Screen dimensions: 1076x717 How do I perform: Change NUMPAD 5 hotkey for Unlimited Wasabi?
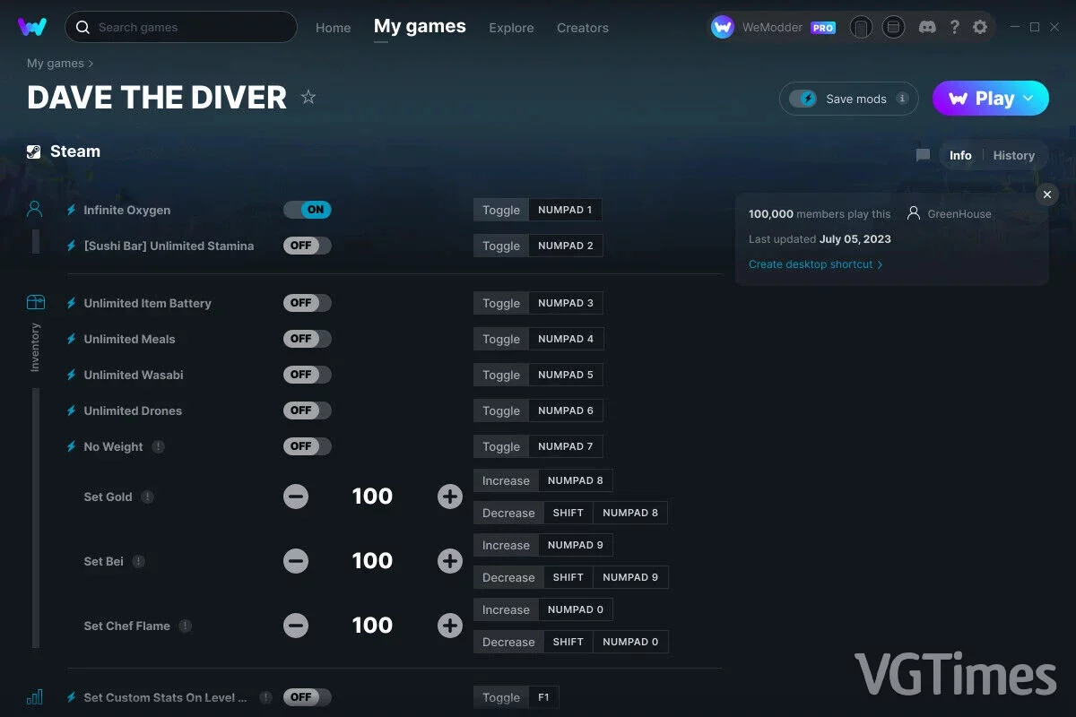coord(566,375)
